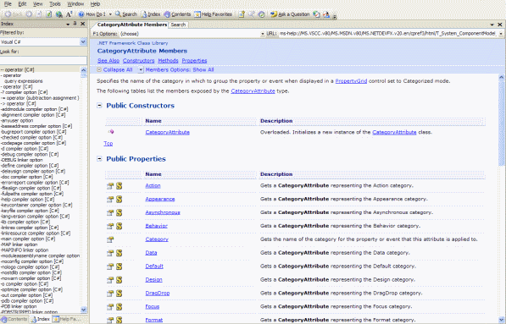The image size is (506, 324).
Task: Open the Edit menu
Action: click(22, 4)
